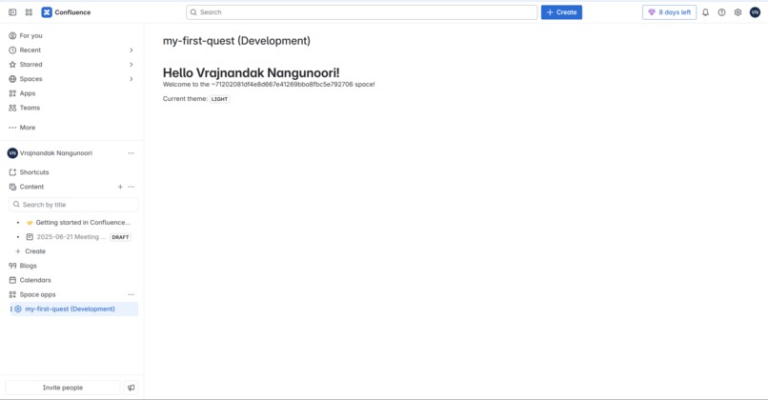This screenshot has width=768, height=400.
Task: Click the blue Create button
Action: point(561,12)
